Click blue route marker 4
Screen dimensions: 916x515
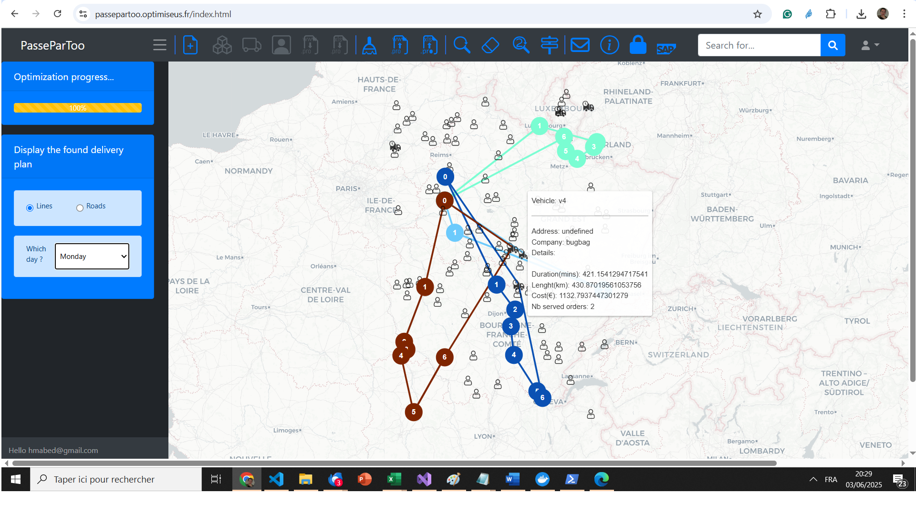point(514,355)
